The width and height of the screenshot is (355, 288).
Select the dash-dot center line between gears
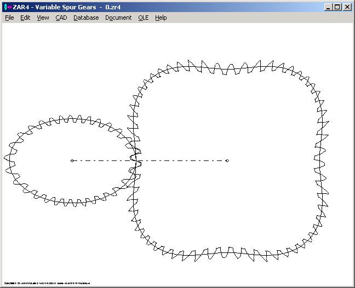coord(181,161)
